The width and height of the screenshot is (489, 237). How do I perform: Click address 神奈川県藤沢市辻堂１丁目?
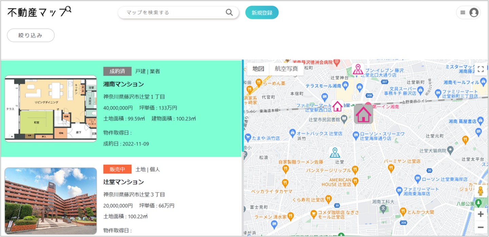click(x=134, y=97)
